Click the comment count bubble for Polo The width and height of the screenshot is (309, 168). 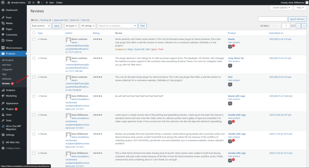230,84
